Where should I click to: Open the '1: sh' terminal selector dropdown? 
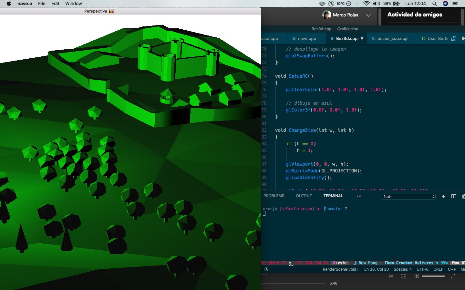(x=408, y=197)
